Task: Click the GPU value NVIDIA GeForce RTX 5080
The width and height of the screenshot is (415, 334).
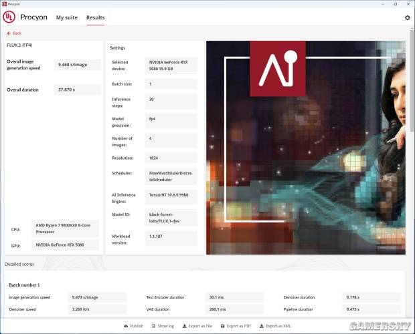Action: 65,245
